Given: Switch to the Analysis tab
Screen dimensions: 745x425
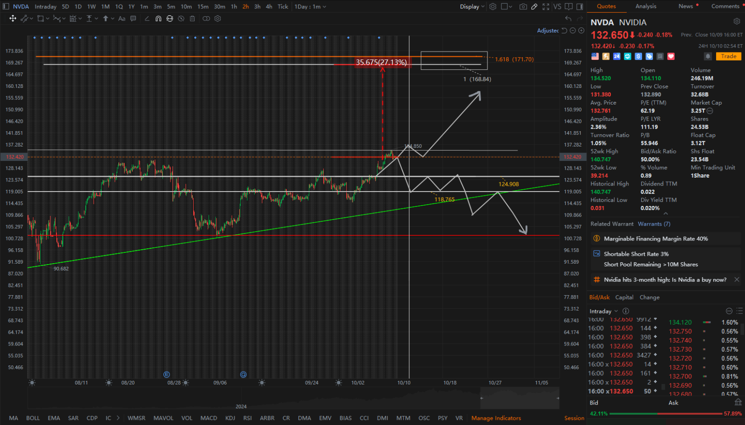Looking at the screenshot, I should click(x=646, y=6).
